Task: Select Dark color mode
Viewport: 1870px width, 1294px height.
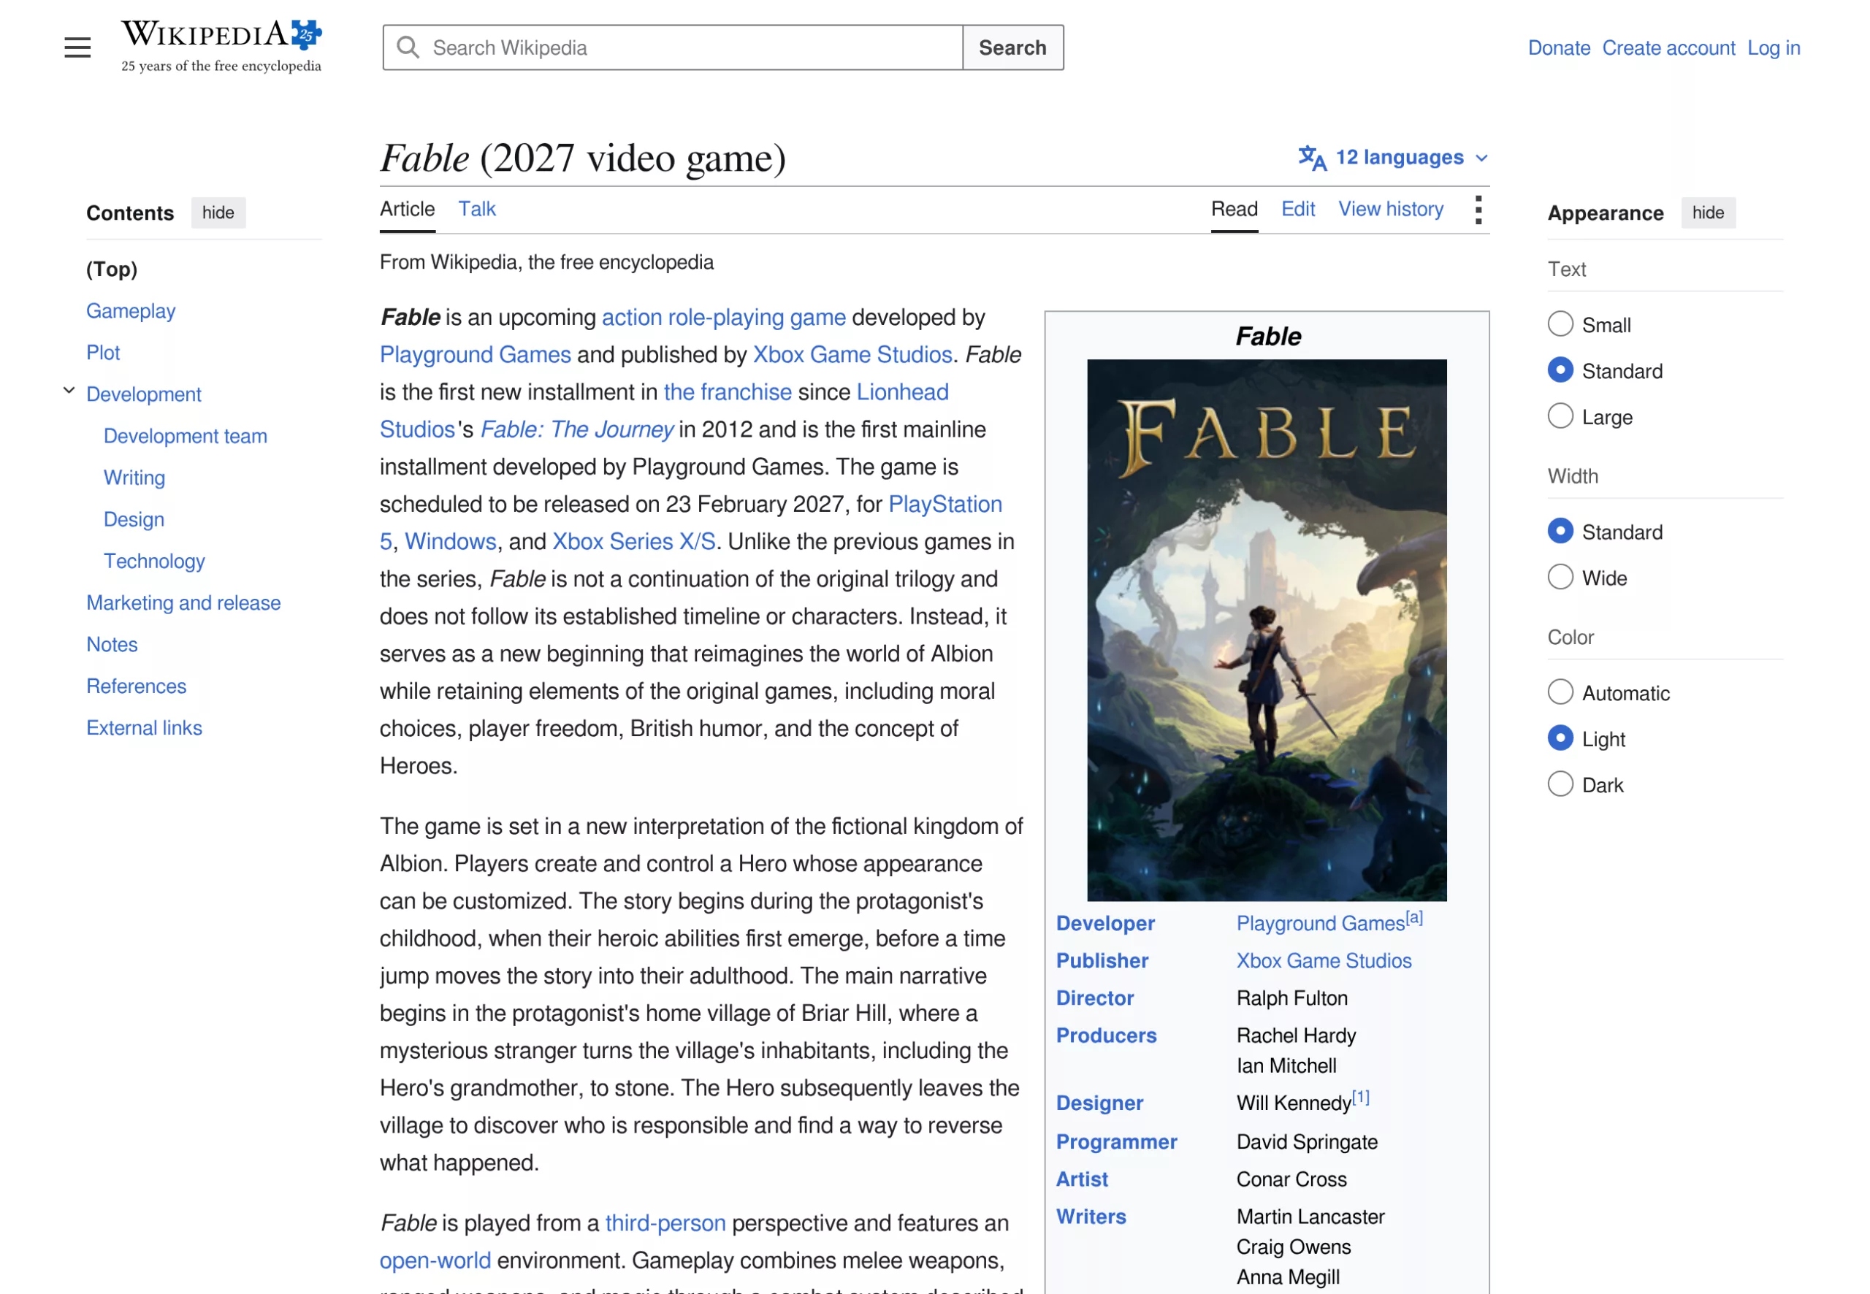Action: [1560, 785]
